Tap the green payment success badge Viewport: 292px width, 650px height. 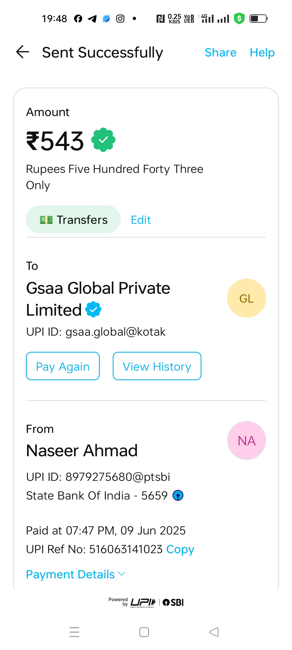tap(103, 140)
